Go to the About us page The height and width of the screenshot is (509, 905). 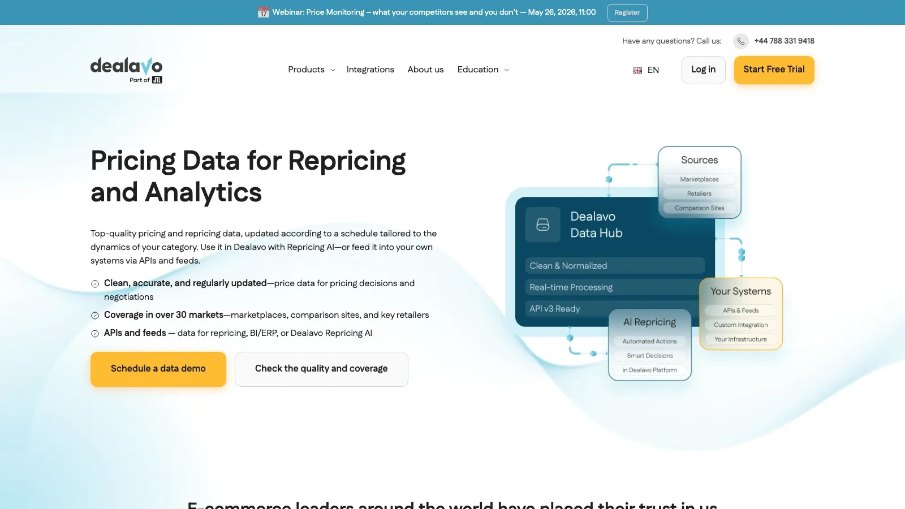click(425, 70)
